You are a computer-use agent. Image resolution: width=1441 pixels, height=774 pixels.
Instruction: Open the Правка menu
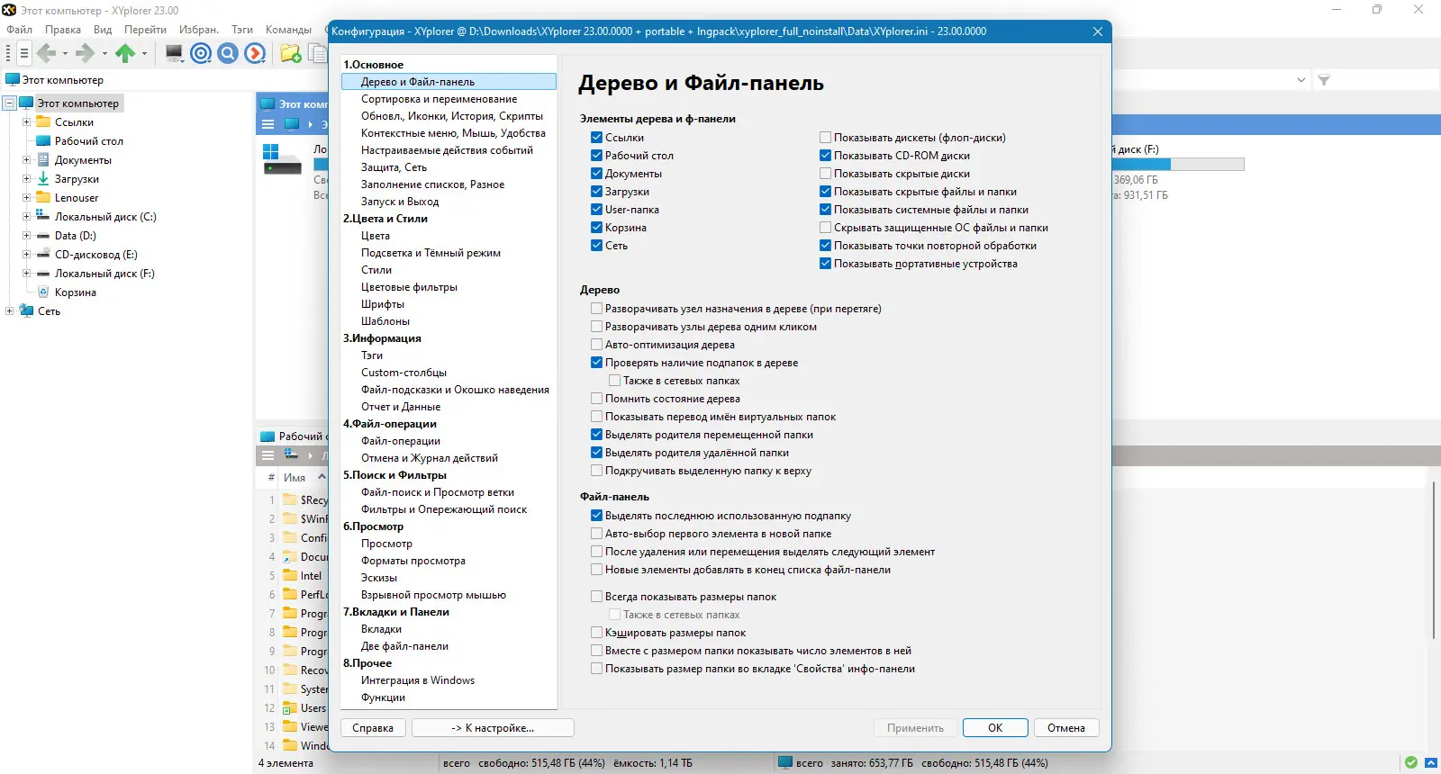click(63, 30)
